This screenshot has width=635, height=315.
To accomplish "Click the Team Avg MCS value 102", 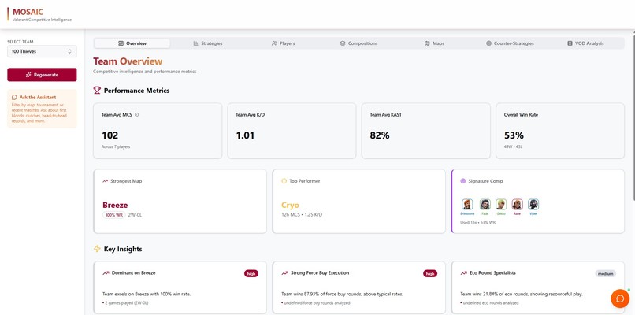I will click(110, 135).
